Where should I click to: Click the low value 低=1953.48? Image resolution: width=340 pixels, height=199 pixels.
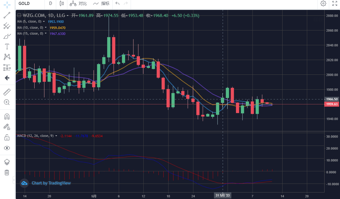click(x=132, y=15)
